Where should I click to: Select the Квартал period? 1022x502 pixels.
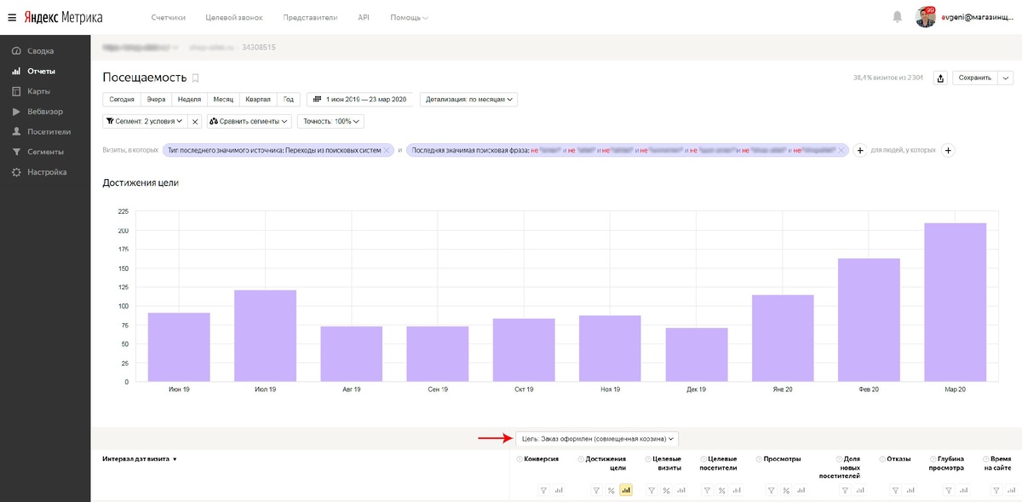point(259,100)
